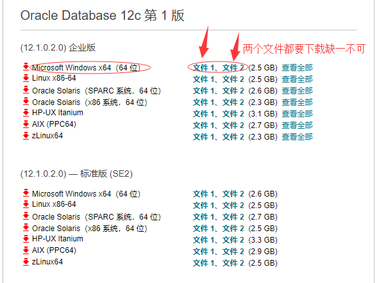Viewport: 379px width, 283px height.
Task: Click download icon beside SE2 Oracle Solaris x86
Action: click(x=26, y=227)
